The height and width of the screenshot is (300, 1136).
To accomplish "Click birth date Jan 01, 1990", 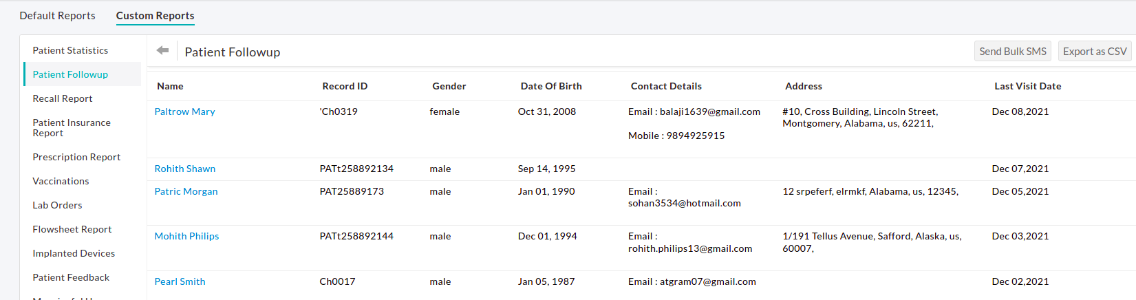I will [x=546, y=191].
